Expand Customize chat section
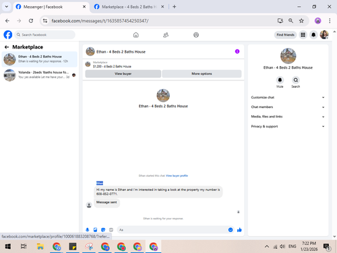This screenshot has width=337, height=253. coord(288,97)
